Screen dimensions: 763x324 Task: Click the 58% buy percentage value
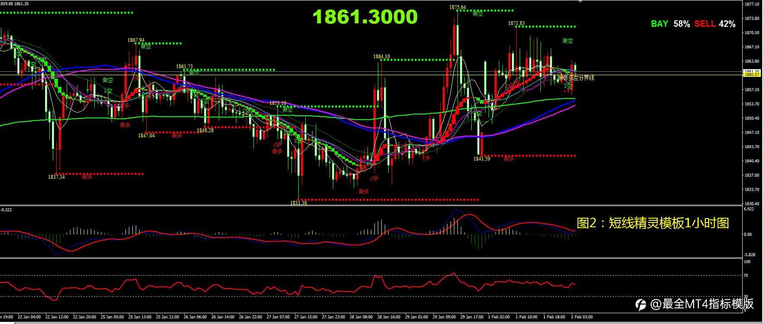tap(682, 24)
